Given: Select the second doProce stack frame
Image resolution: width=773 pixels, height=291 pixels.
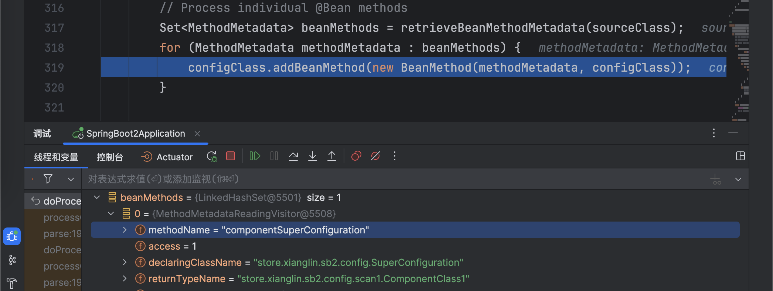Looking at the screenshot, I should click(x=53, y=250).
